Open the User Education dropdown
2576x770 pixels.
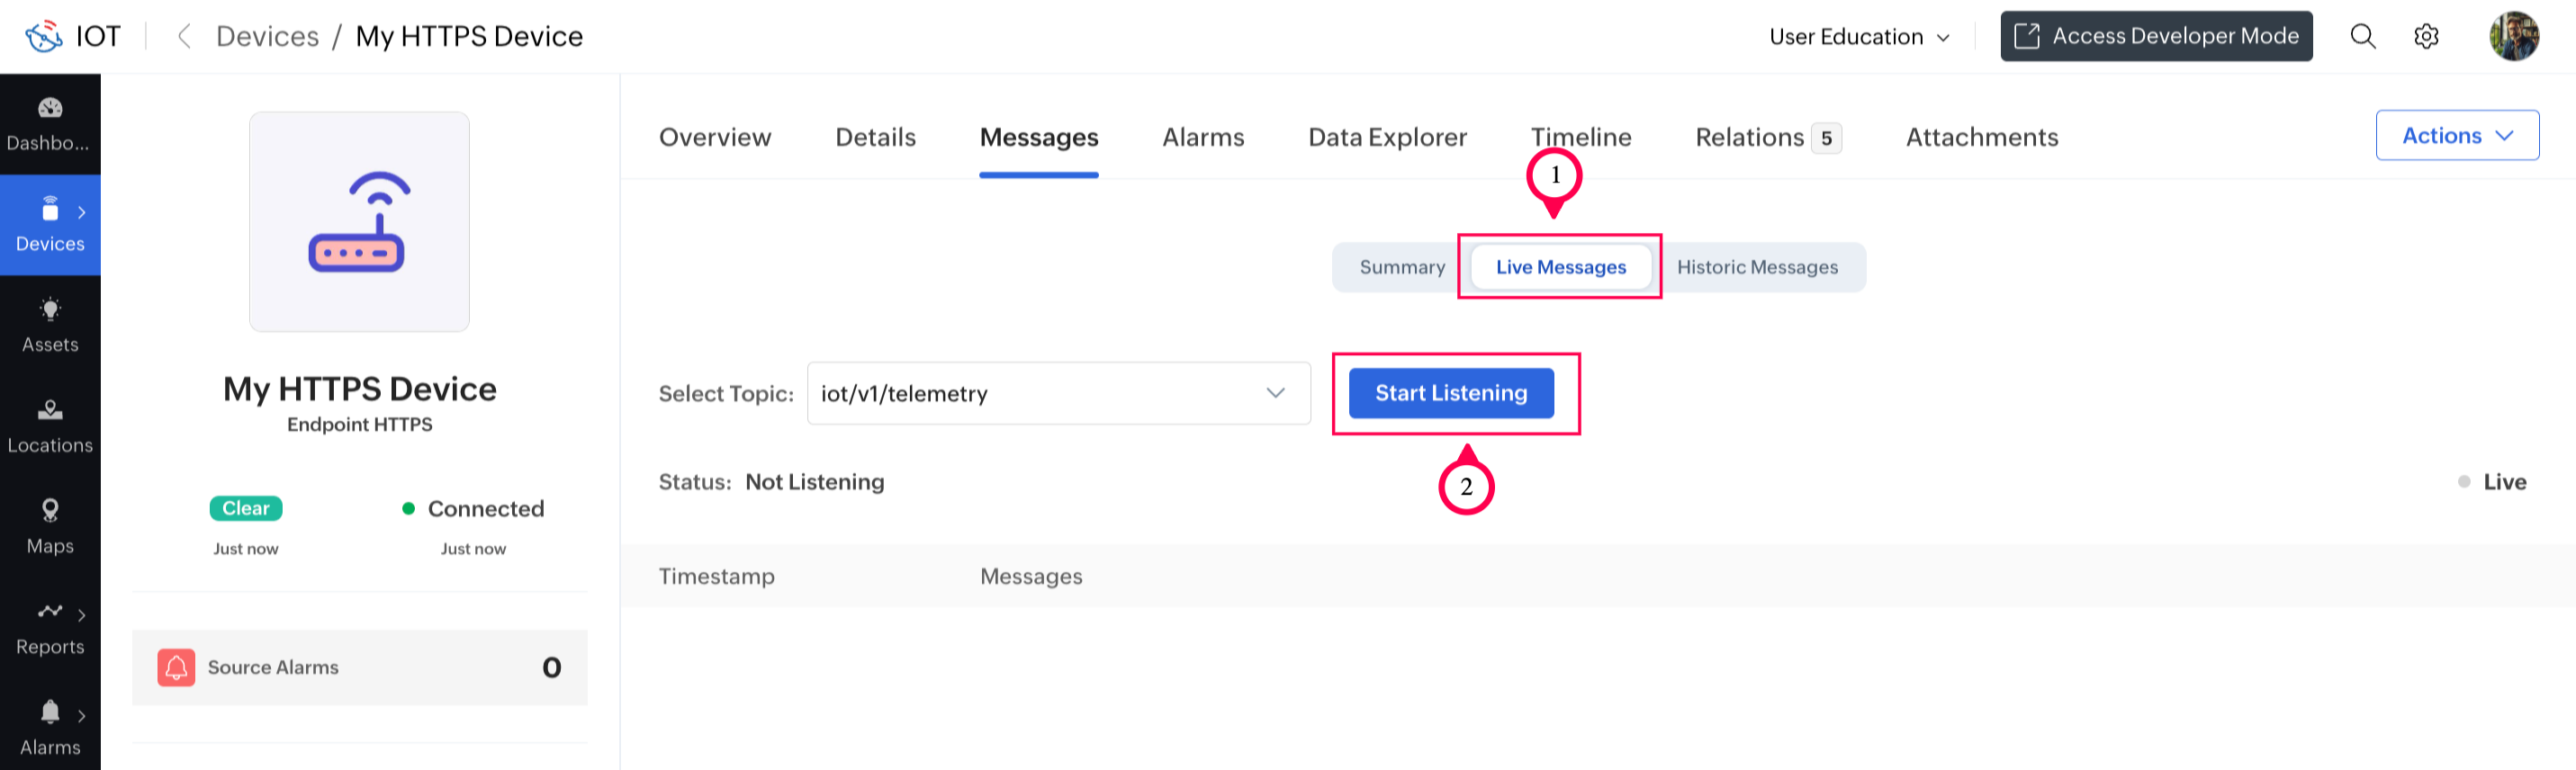coord(1859,37)
